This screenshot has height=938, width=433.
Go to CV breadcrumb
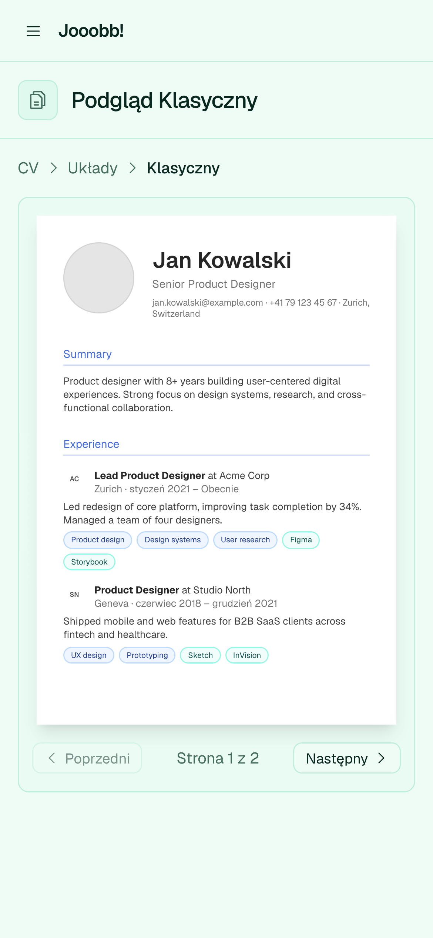point(28,168)
